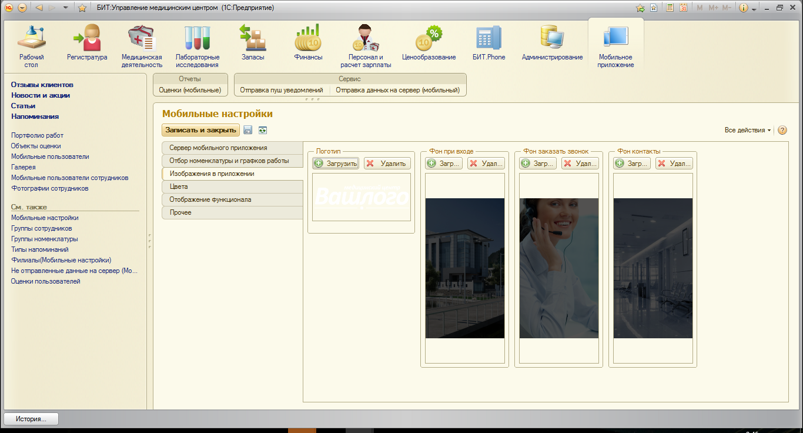The width and height of the screenshot is (803, 433).
Task: Open Отправка пуш уведомлений service link
Action: (x=282, y=90)
